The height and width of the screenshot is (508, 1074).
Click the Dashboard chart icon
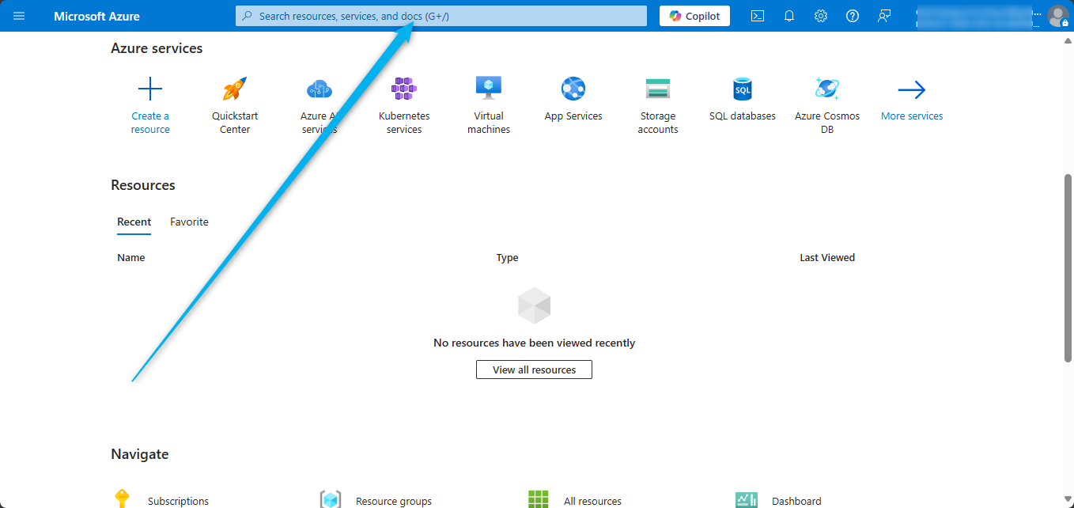747,500
